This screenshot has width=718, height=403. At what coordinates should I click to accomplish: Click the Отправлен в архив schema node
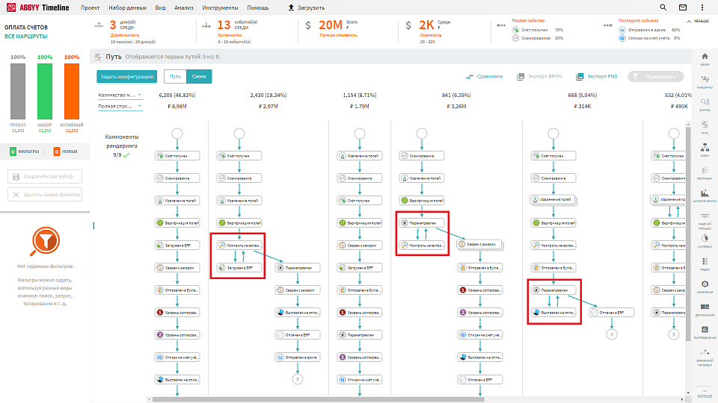click(x=298, y=357)
